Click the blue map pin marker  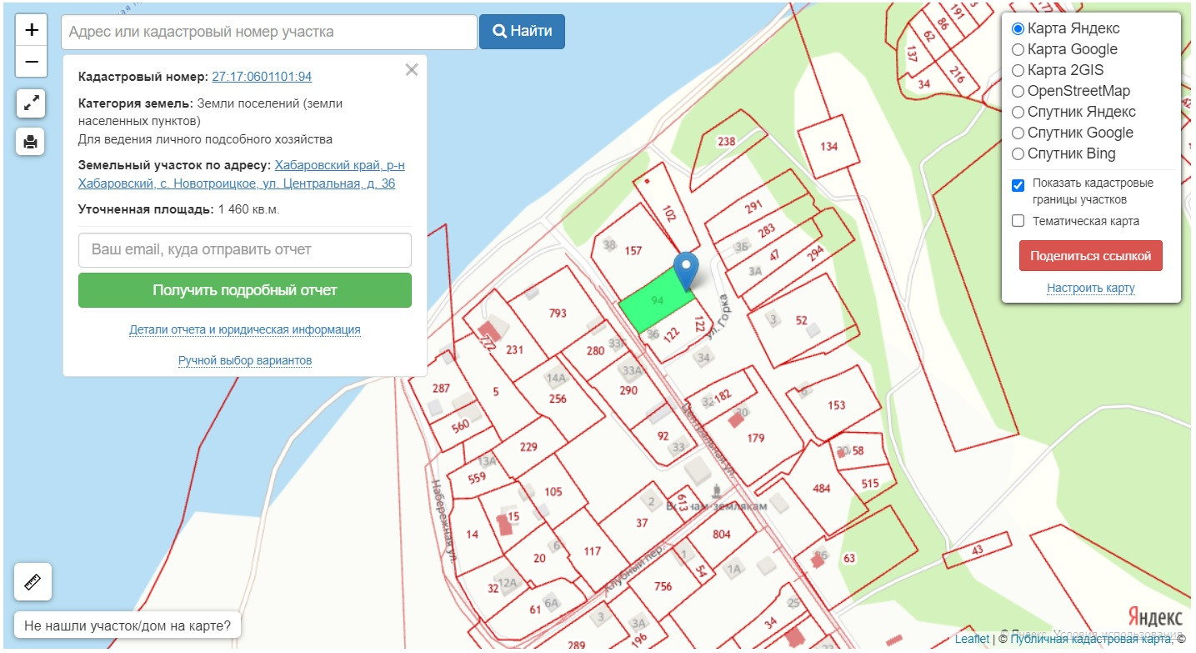click(x=686, y=270)
